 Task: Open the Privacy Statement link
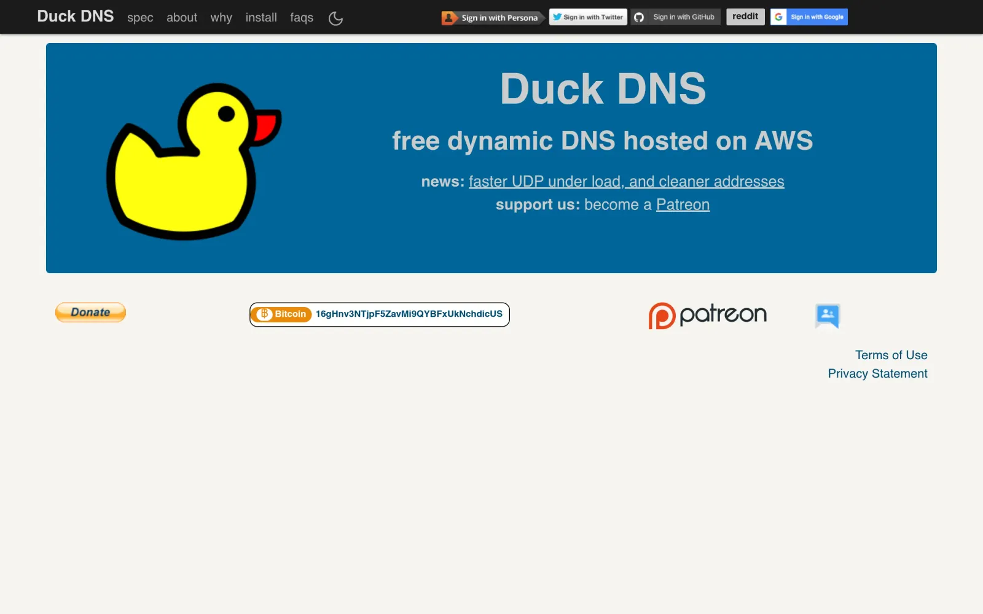[x=877, y=374]
